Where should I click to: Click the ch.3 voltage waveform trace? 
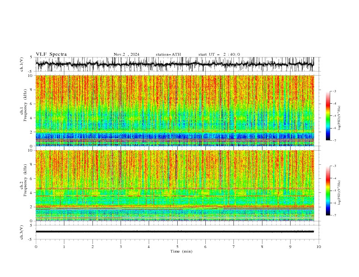click(175, 232)
